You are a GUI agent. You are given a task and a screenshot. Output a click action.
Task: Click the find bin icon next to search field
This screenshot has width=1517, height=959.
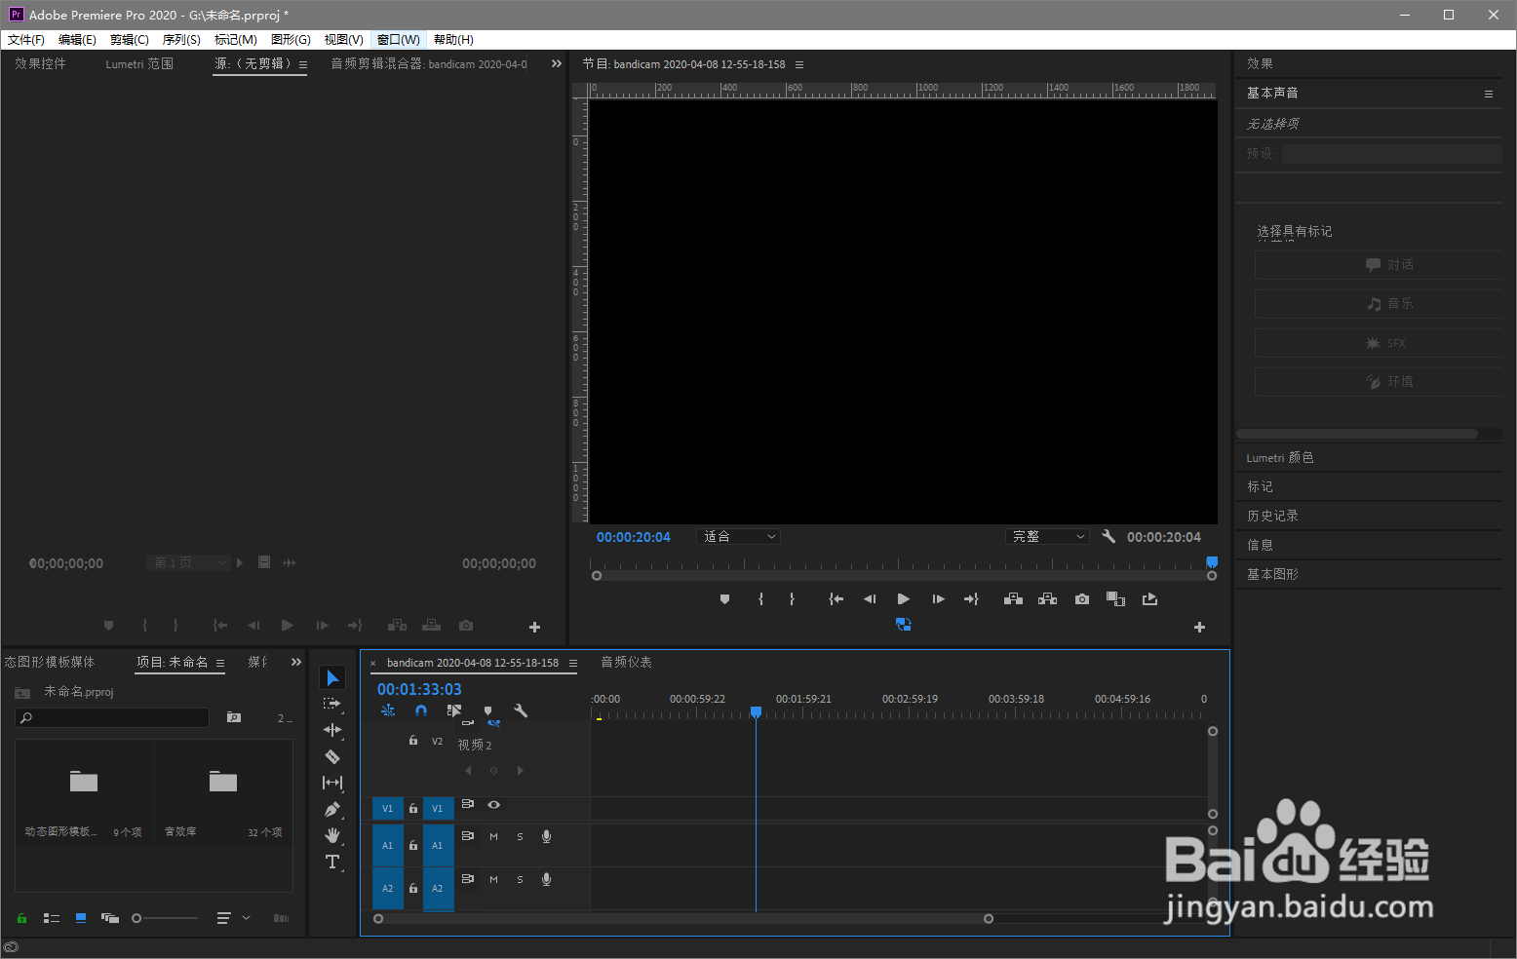[234, 717]
